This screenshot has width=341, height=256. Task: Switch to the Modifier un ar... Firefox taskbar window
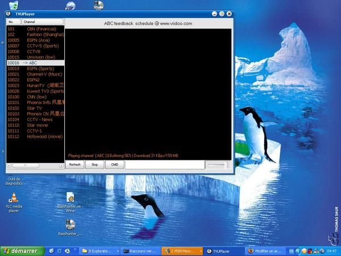coord(265,251)
